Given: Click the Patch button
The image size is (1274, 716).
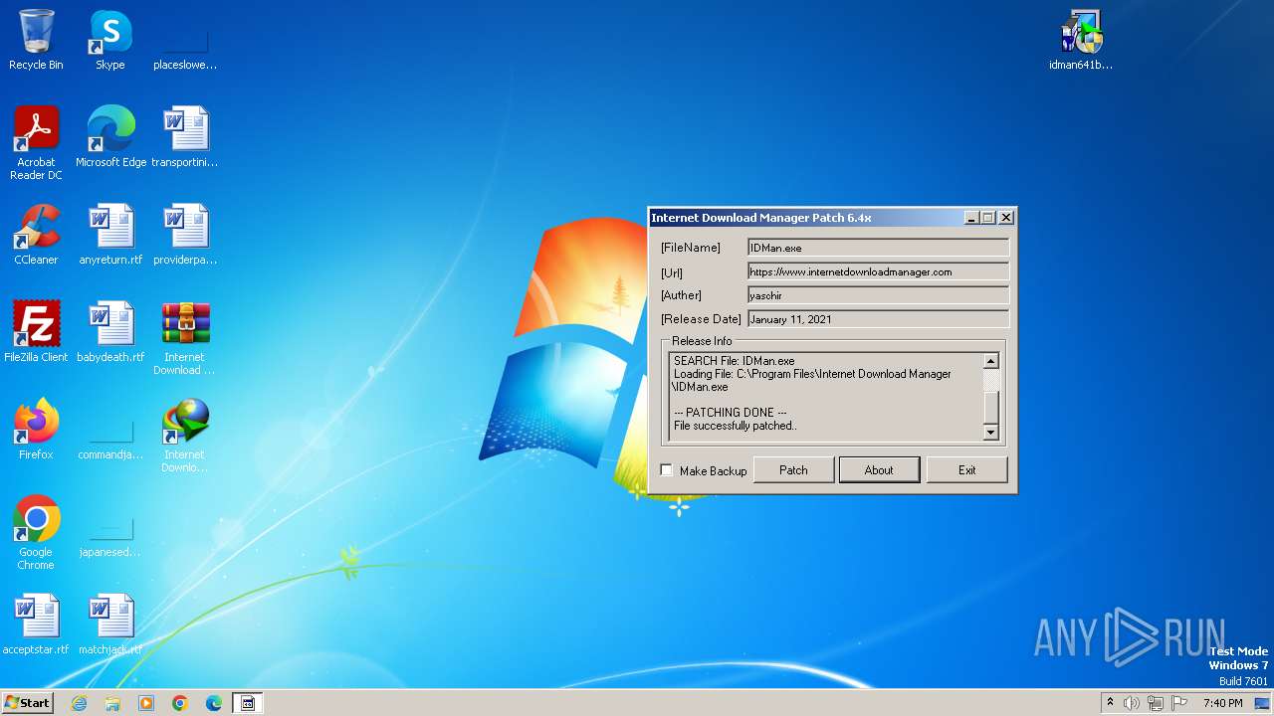Looking at the screenshot, I should coord(793,470).
